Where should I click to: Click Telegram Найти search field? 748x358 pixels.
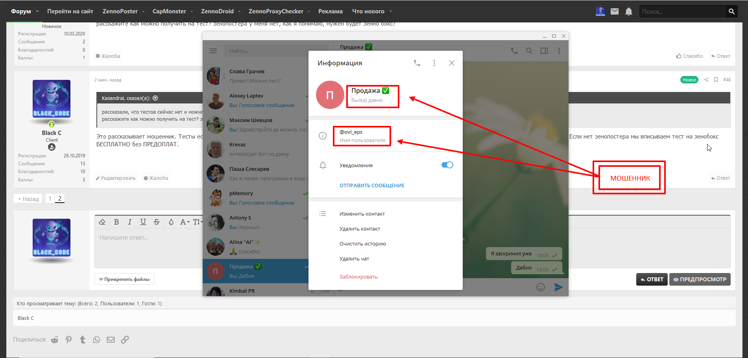point(266,51)
